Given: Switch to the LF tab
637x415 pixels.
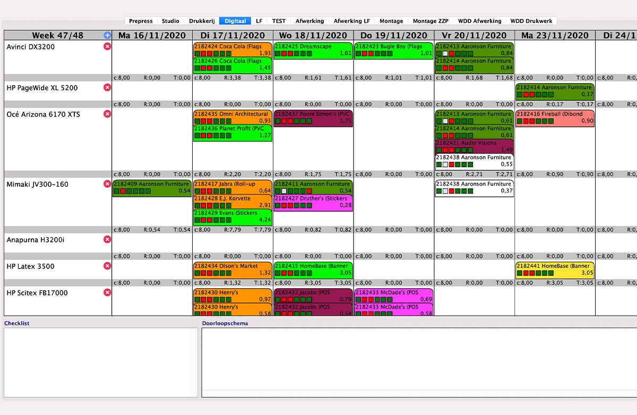Looking at the screenshot, I should pyautogui.click(x=259, y=21).
